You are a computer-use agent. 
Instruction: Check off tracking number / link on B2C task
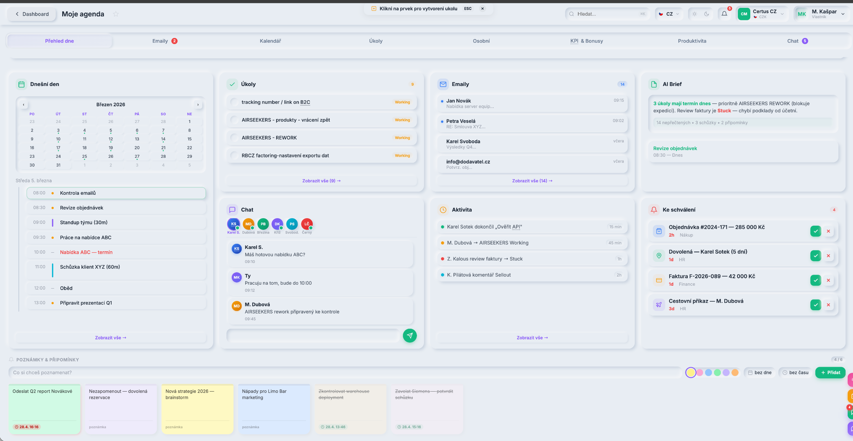(x=234, y=102)
